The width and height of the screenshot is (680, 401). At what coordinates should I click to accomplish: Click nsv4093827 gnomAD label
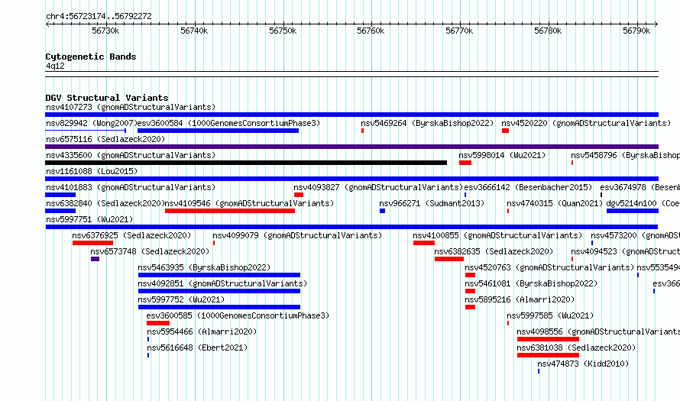click(378, 187)
